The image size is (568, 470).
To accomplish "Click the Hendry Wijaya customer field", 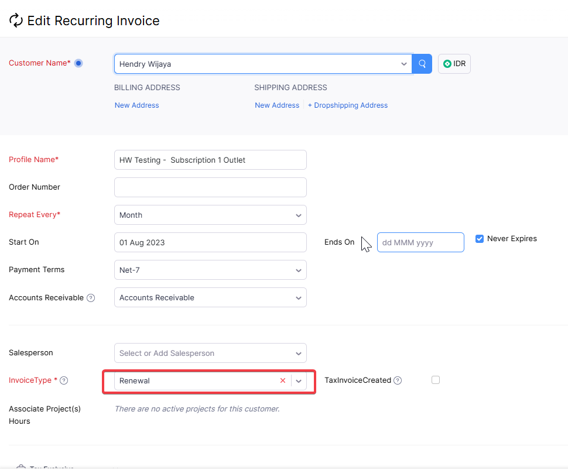I will (263, 64).
